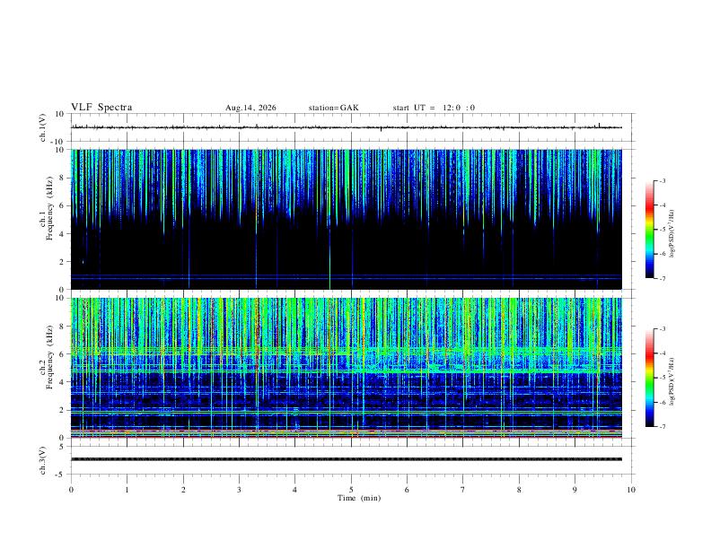Viewport: 711px width, 549px height.
Task: Click the ch.1 waveform voltage trace
Action: tap(347, 127)
